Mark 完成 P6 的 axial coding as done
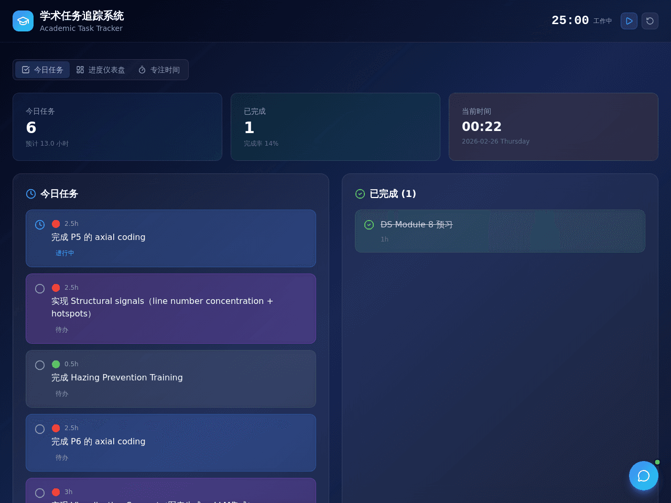Viewport: 671px width, 503px height. (x=40, y=429)
